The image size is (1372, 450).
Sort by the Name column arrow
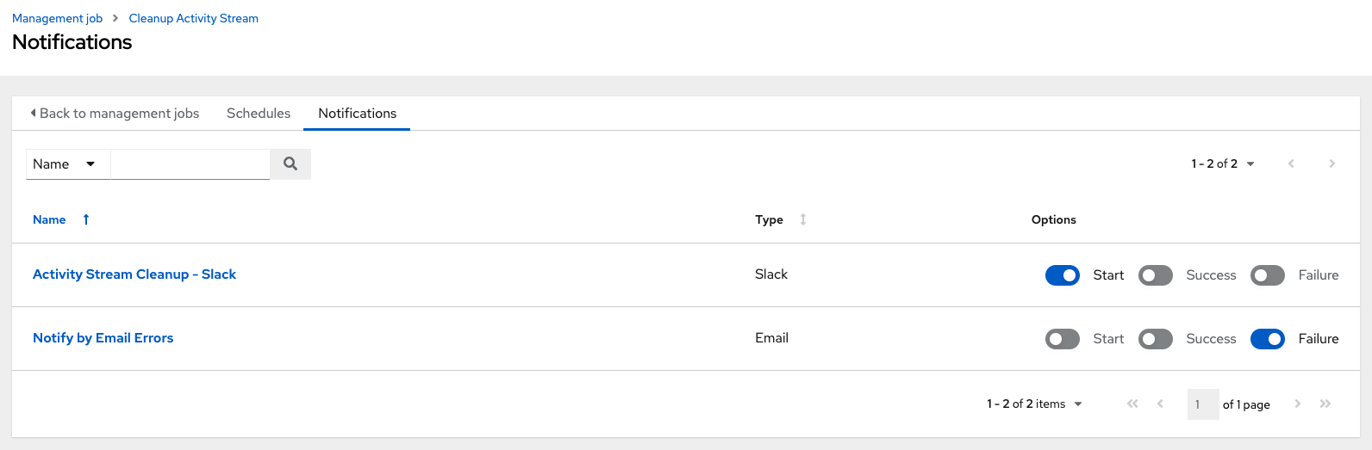point(86,219)
